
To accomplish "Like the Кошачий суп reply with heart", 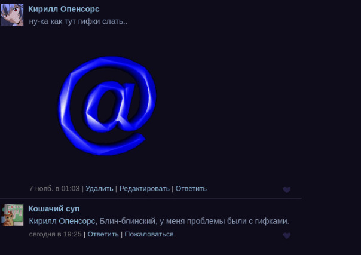I will [x=287, y=235].
